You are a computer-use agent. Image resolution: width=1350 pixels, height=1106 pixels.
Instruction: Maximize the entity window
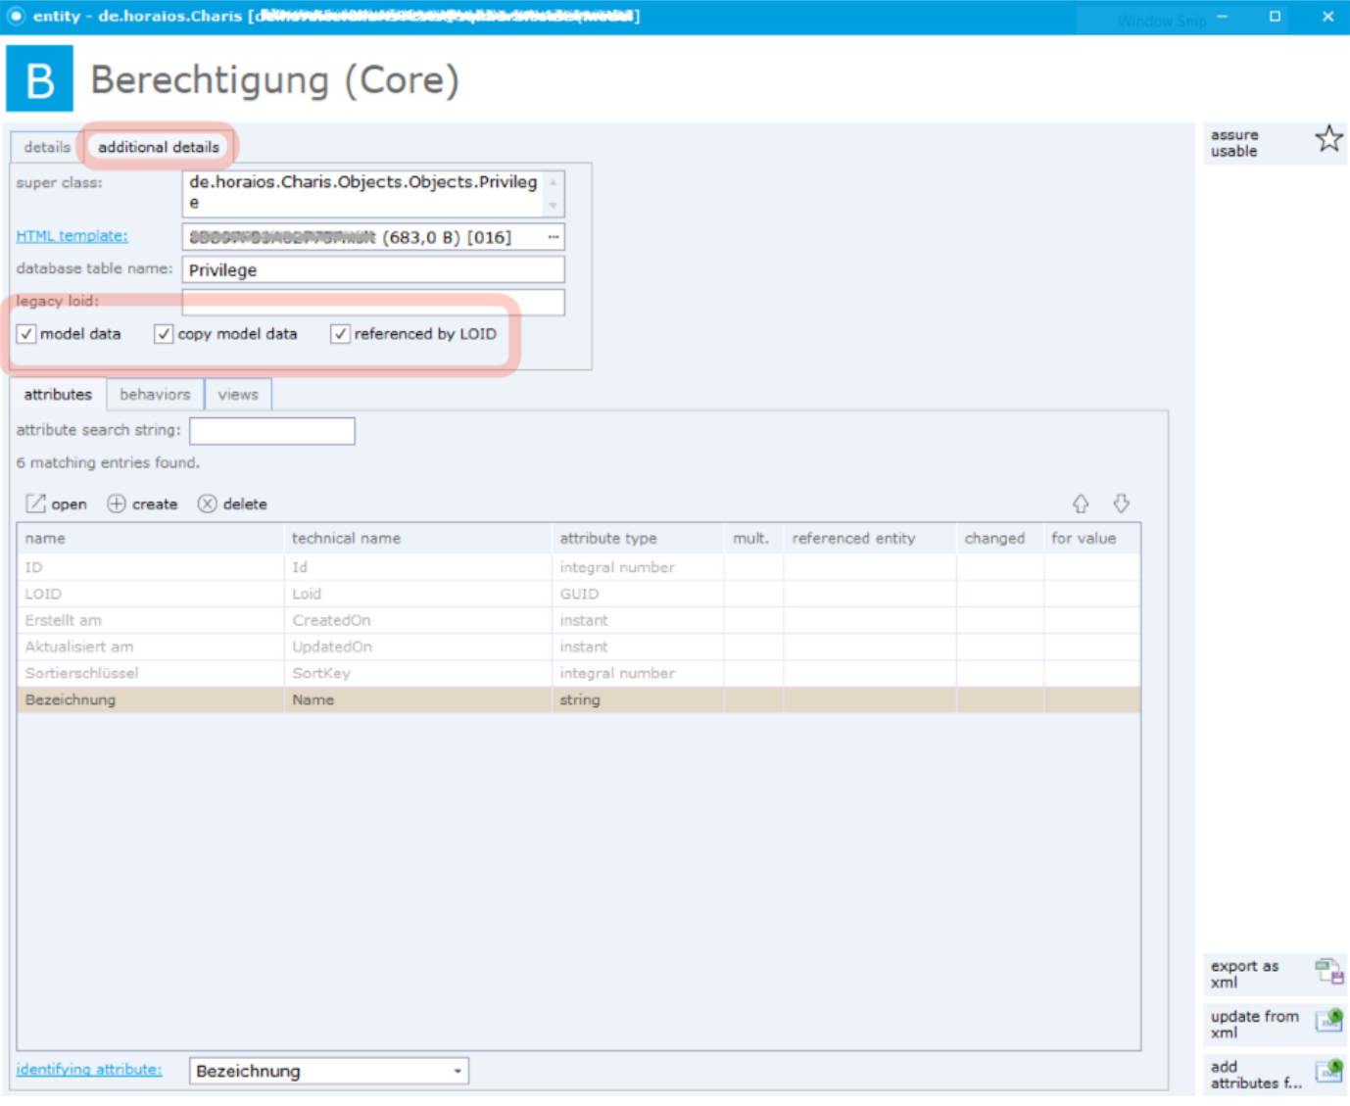tap(1275, 17)
